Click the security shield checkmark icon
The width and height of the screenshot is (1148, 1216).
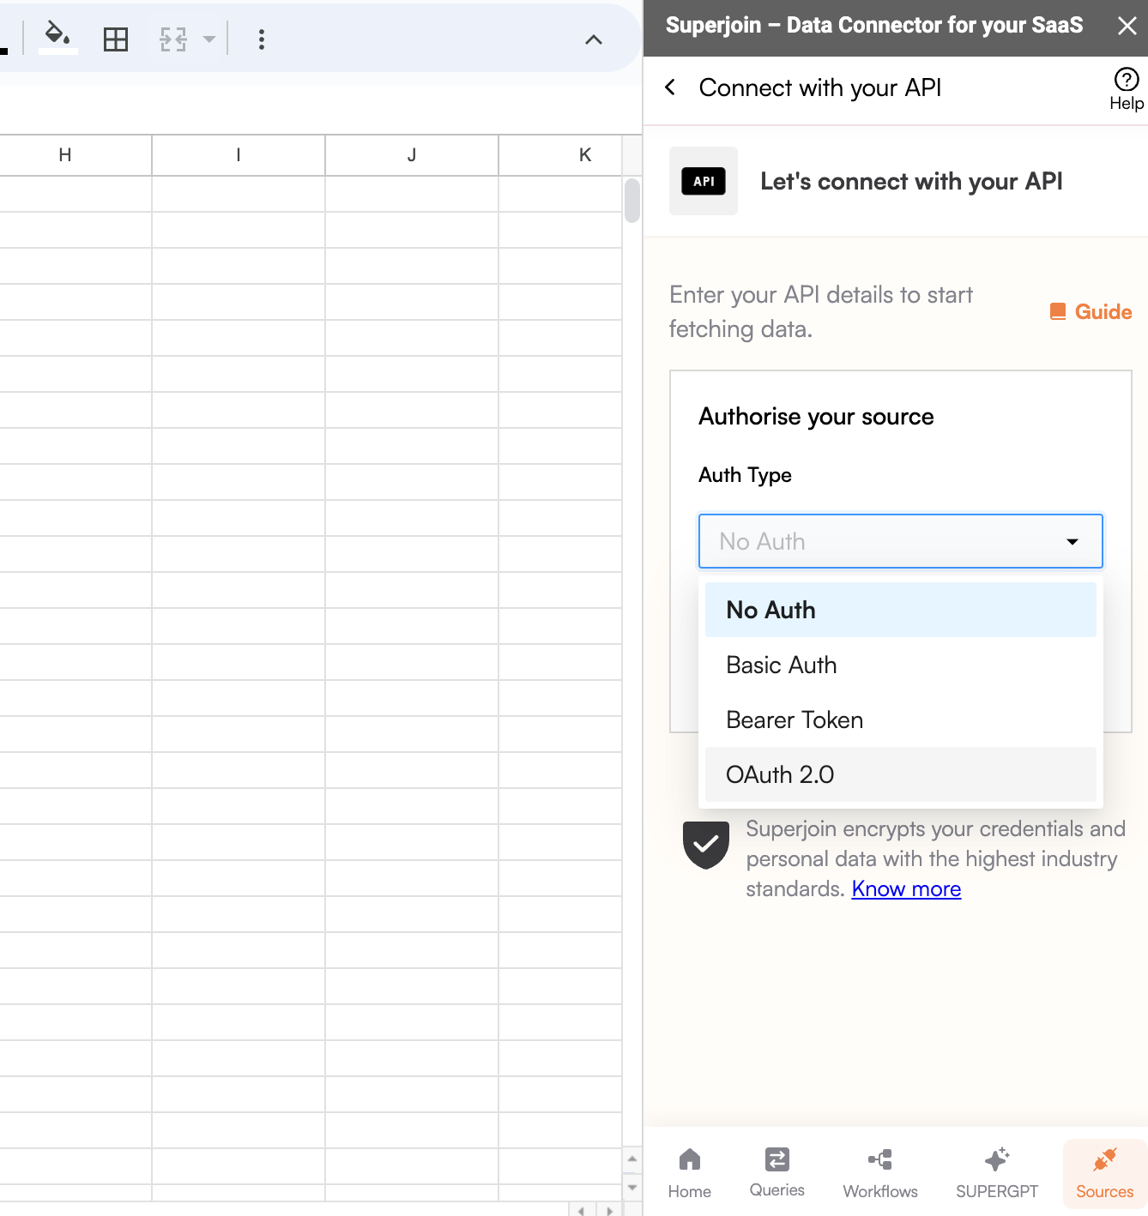706,845
